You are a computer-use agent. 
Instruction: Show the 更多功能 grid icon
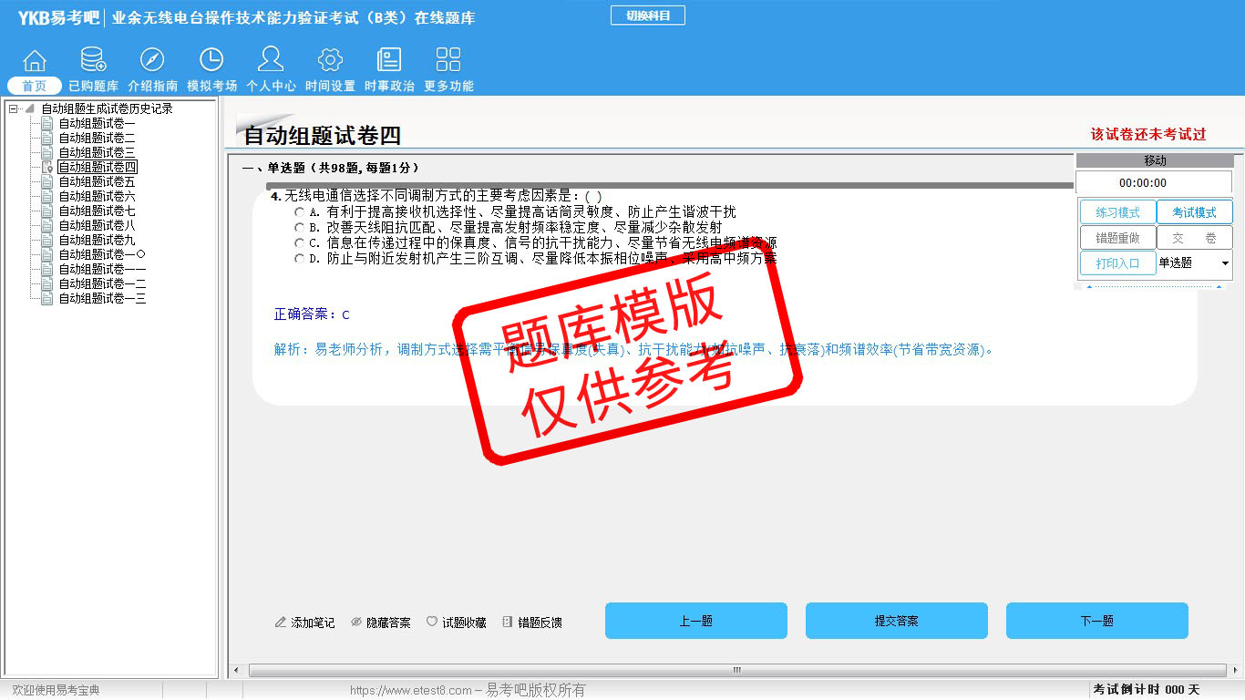(448, 60)
